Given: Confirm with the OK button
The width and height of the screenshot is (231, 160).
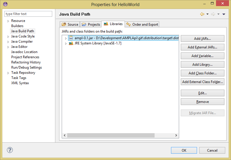Looking at the screenshot, I should (x=184, y=150).
